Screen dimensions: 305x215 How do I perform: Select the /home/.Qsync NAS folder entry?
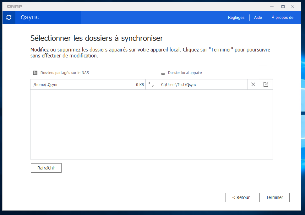click(x=46, y=84)
